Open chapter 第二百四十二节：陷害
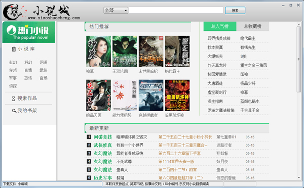304x188 pixels. coord(178,169)
